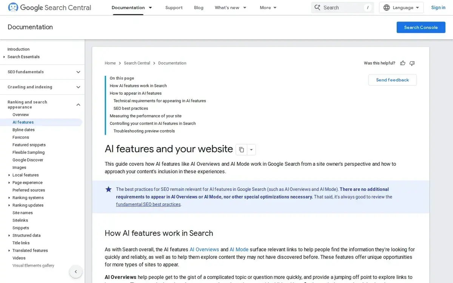Open Search Console button

(x=421, y=27)
